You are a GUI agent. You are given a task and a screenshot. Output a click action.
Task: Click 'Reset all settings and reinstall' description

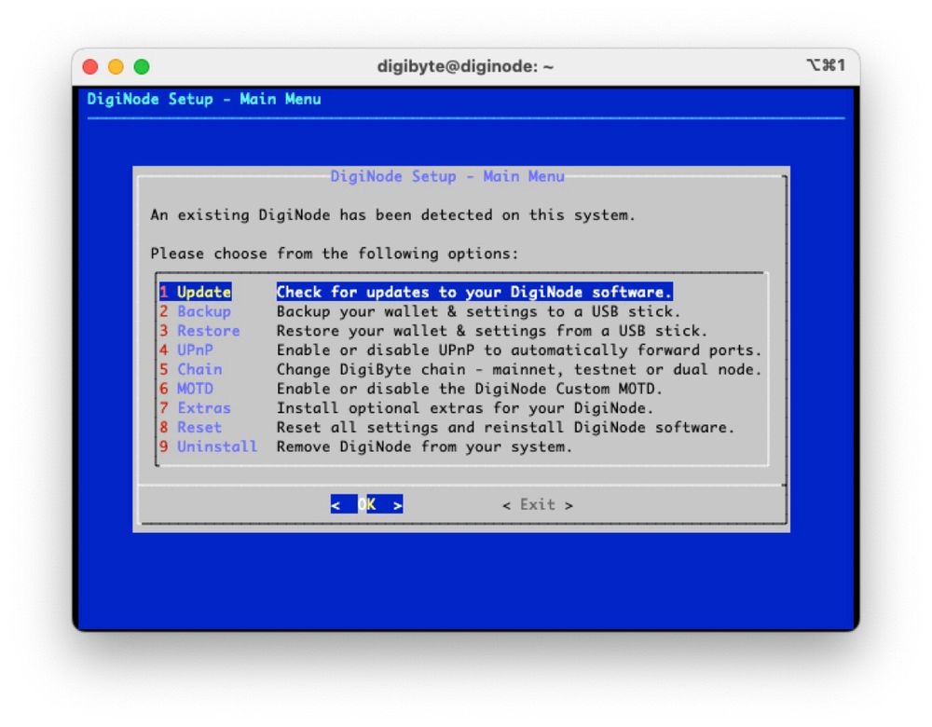point(506,428)
